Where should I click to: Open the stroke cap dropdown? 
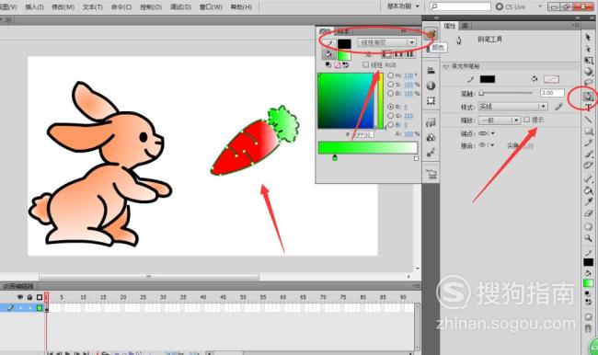click(x=487, y=133)
